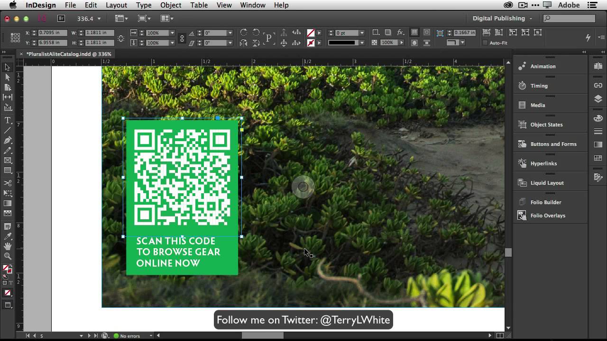Screen dimensions: 607x341
Task: Enable wrap around bounding box
Action: pos(427,33)
